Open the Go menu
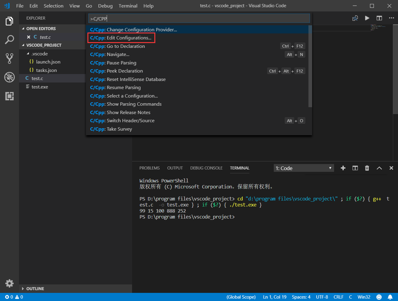 (89, 6)
